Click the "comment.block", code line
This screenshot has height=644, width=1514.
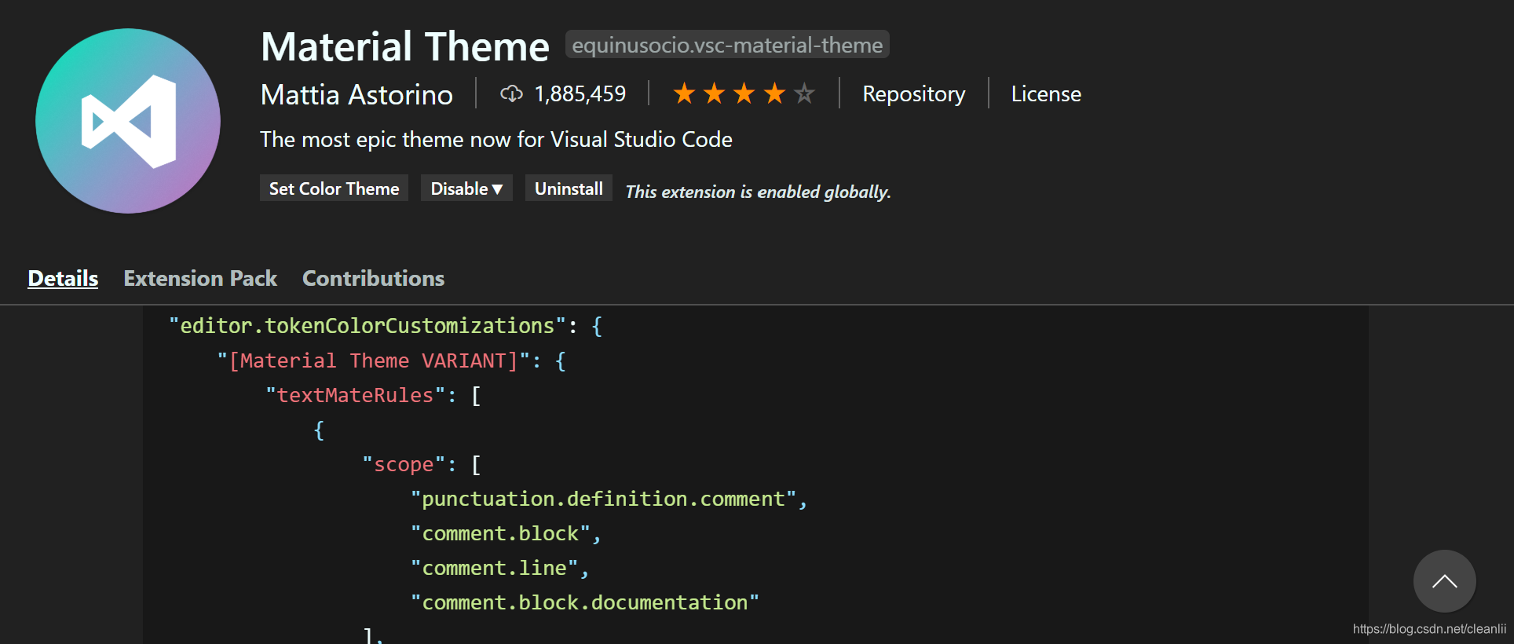point(506,533)
